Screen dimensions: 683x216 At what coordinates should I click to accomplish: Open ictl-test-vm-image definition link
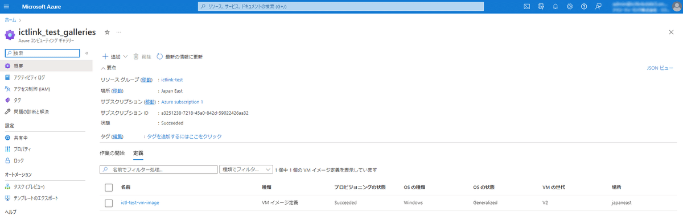(x=140, y=202)
